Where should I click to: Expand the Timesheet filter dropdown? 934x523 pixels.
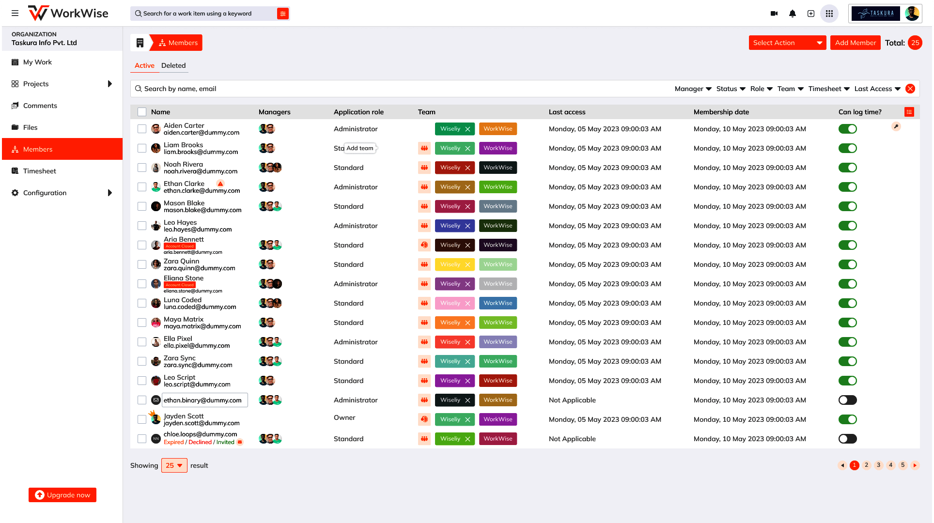tap(829, 89)
